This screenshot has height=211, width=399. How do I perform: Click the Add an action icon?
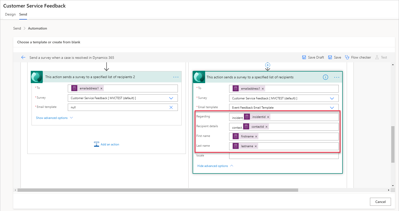(97, 144)
